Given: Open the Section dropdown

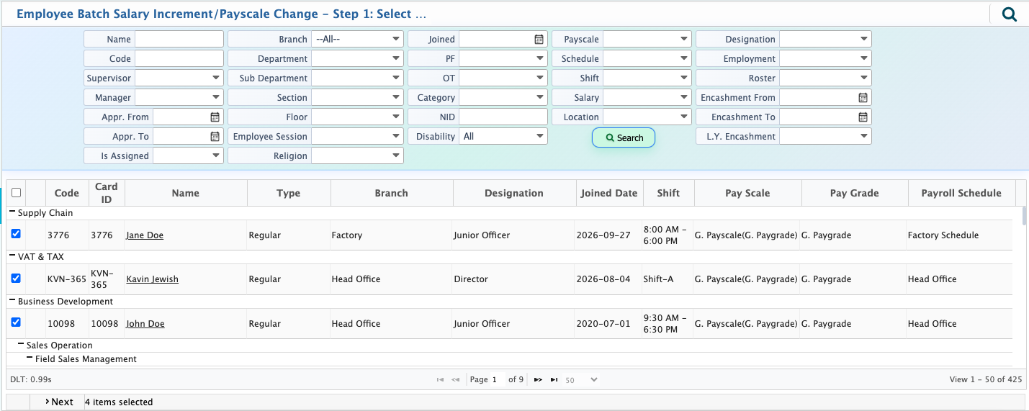Looking at the screenshot, I should tap(357, 98).
